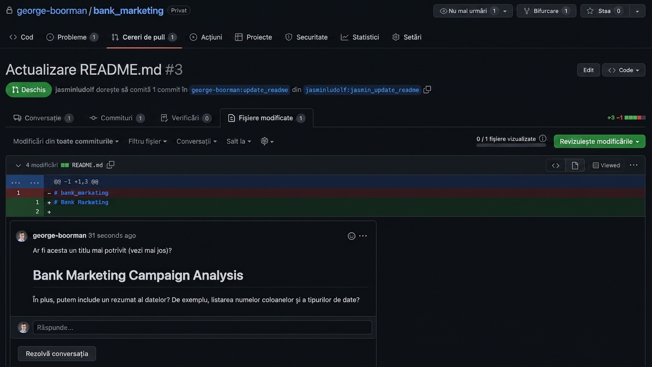
Task: Click the Răspunde reply field
Action: [x=202, y=327]
